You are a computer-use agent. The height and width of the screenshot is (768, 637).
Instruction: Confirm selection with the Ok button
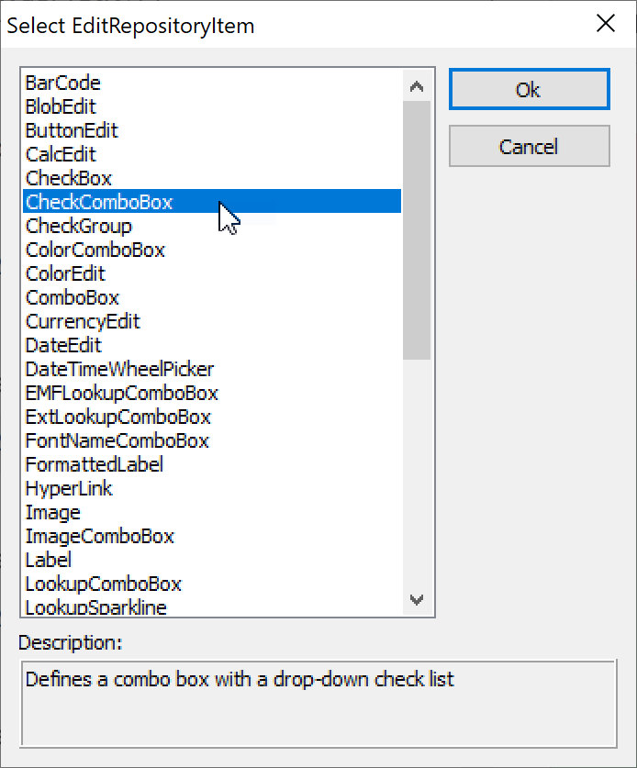click(x=529, y=89)
